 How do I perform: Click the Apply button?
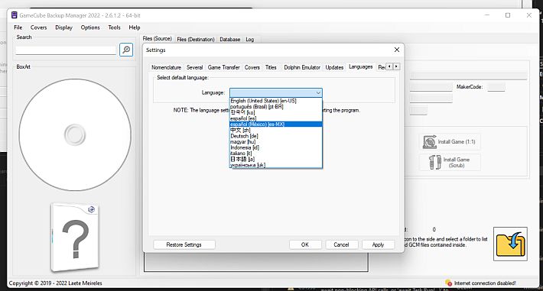(x=378, y=244)
